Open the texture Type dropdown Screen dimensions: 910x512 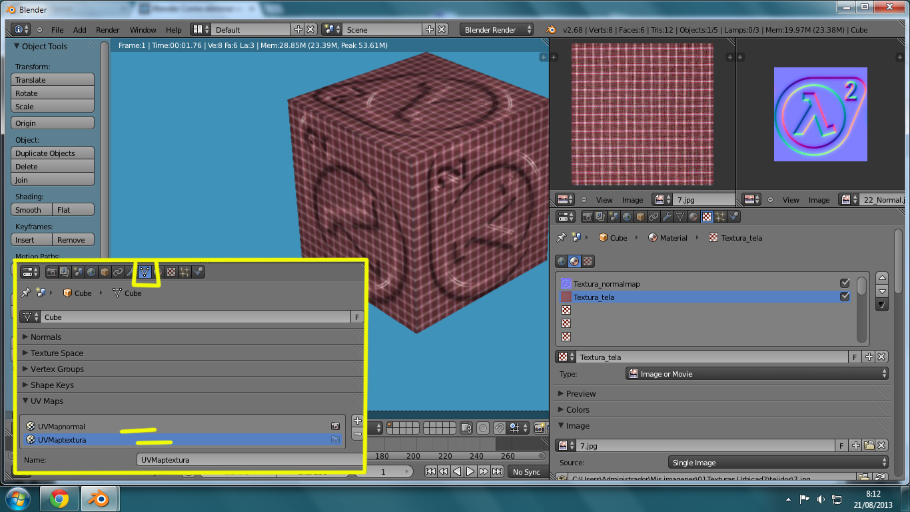click(x=757, y=374)
